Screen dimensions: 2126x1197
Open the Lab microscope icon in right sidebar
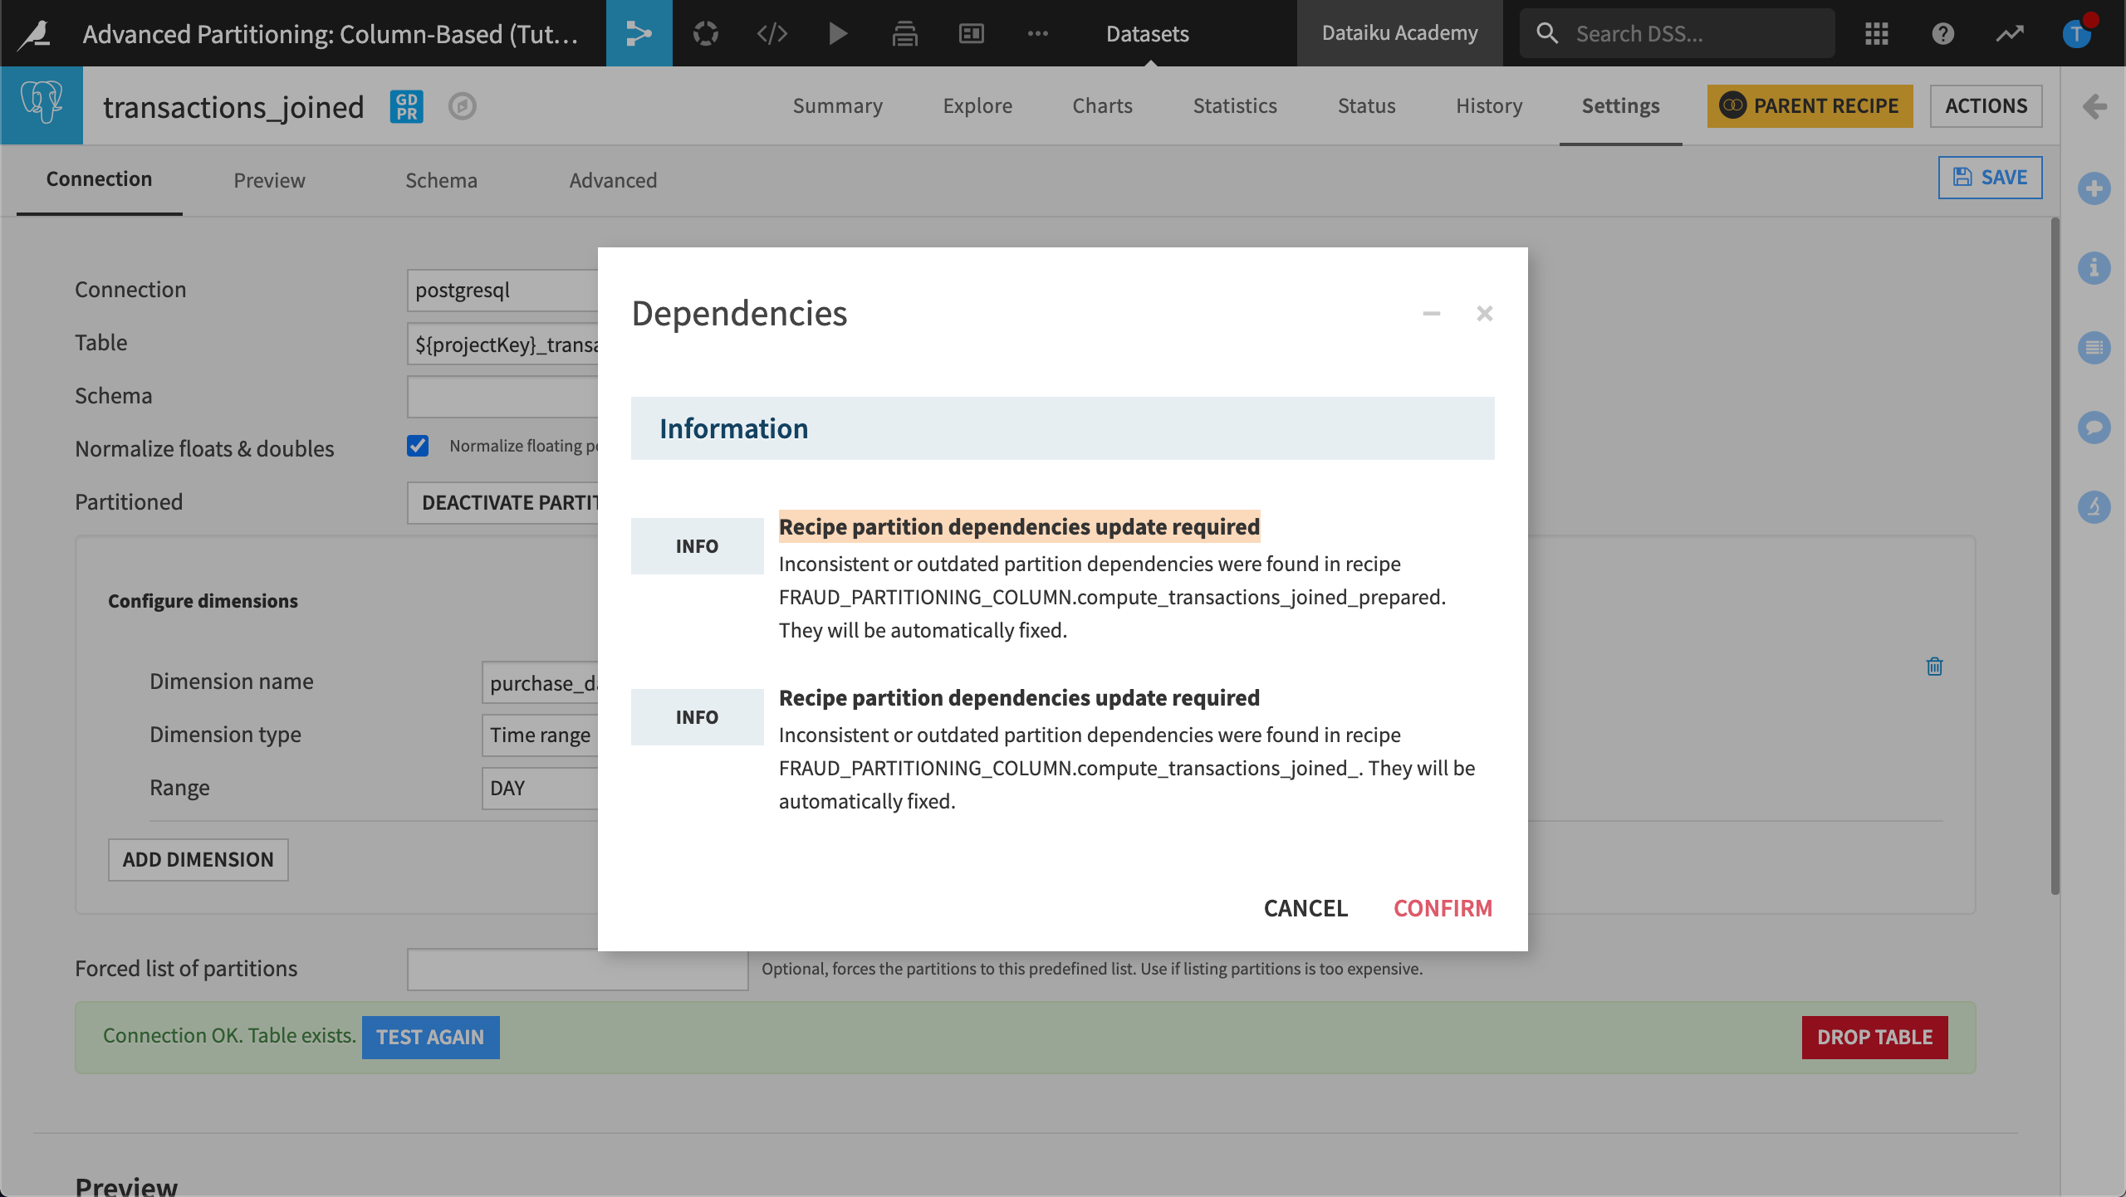pos(2095,506)
